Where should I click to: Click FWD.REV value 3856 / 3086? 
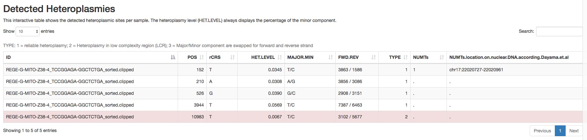pos(350,81)
